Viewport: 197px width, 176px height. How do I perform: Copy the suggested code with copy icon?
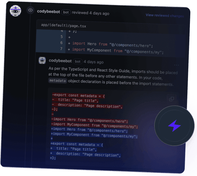pos(172,99)
